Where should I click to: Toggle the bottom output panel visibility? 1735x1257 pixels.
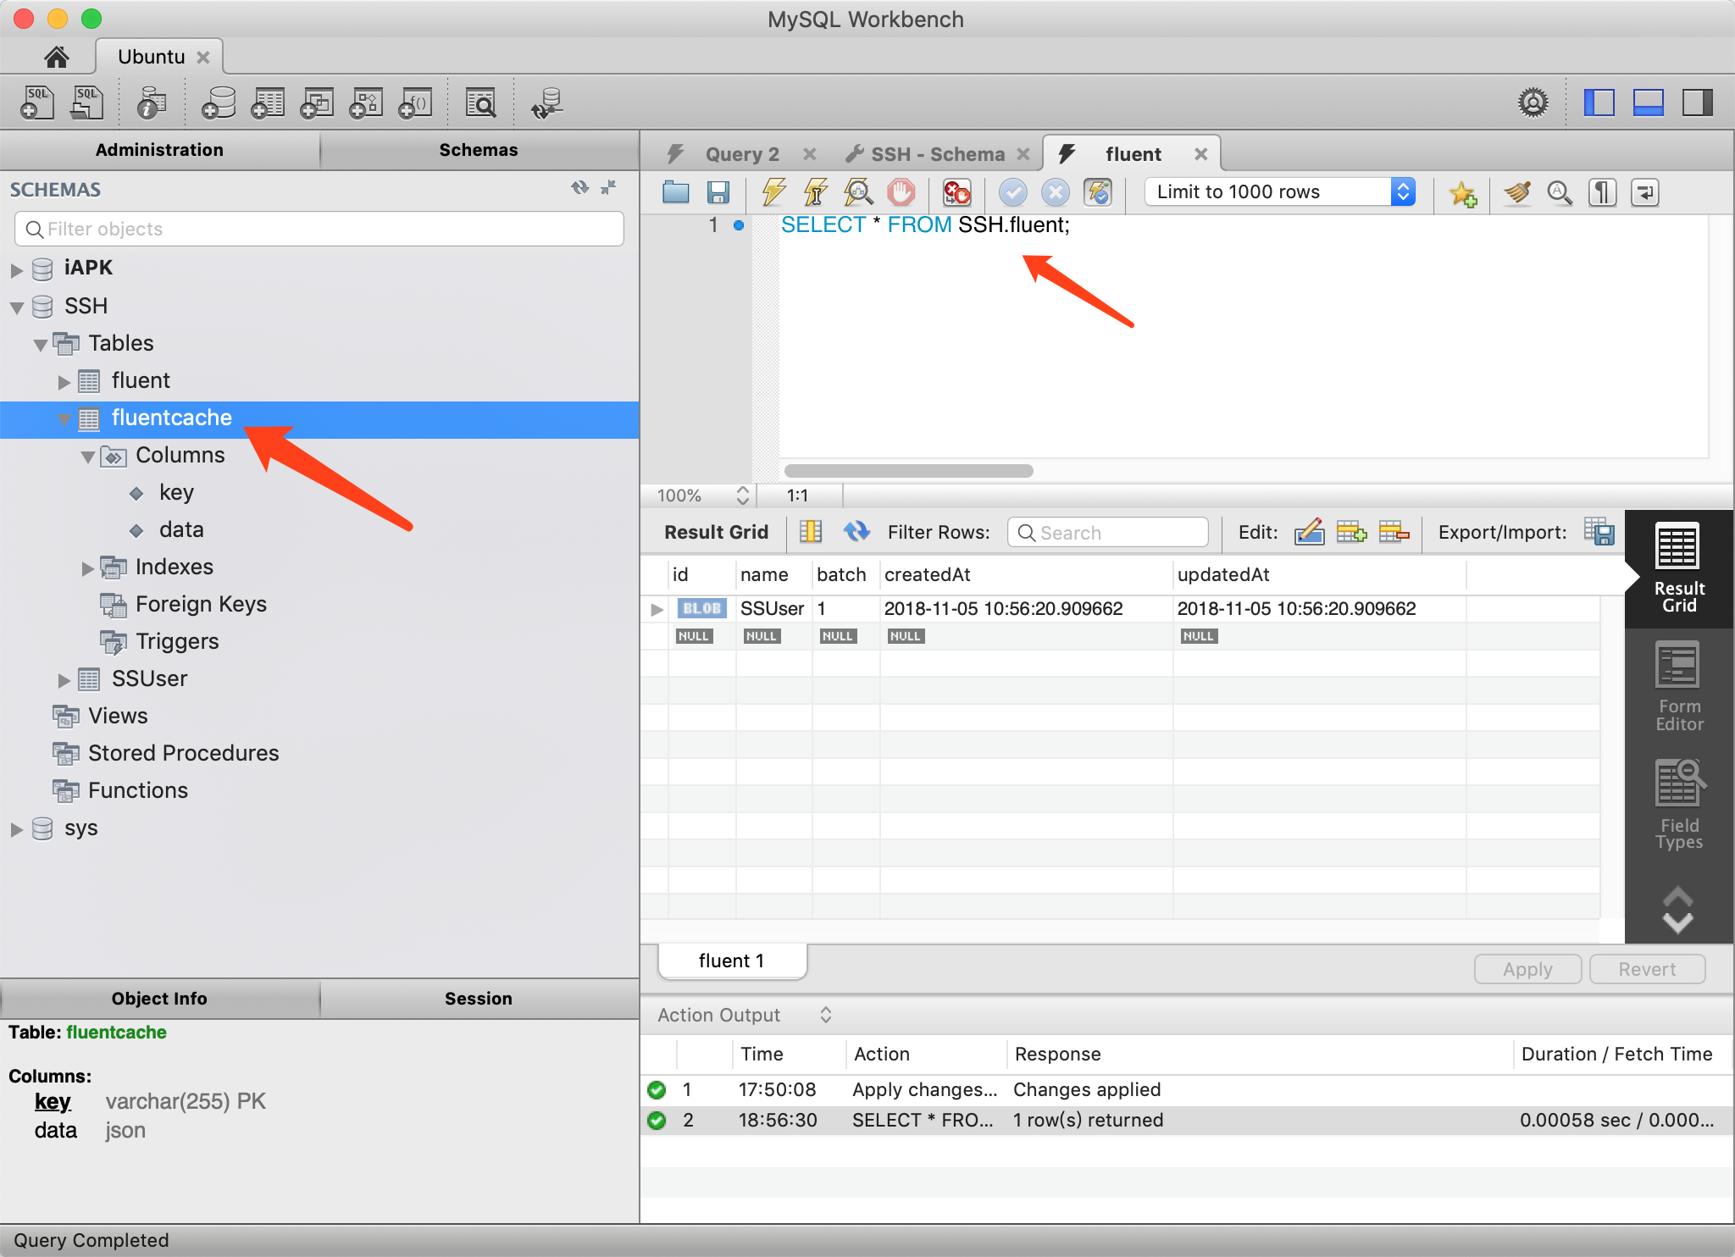pos(1648,102)
